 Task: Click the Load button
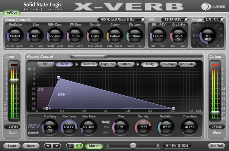(x=12, y=146)
